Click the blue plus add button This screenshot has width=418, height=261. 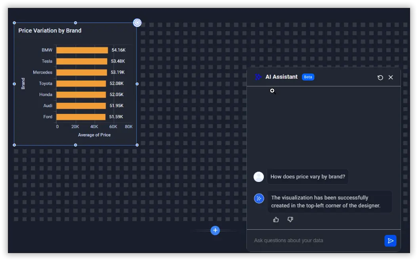(215, 230)
